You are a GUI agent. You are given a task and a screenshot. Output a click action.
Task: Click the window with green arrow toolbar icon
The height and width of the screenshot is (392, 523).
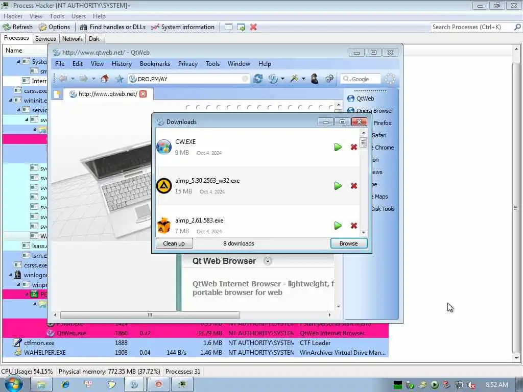click(241, 27)
